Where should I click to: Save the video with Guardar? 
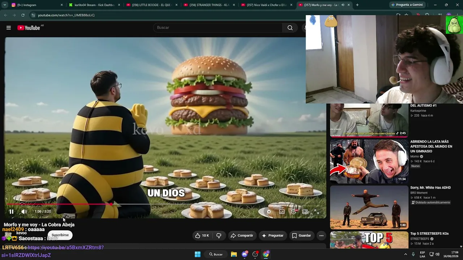(x=301, y=235)
